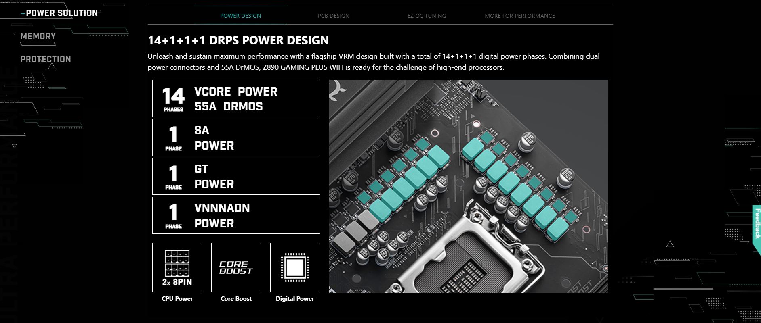Switch to the EZ OC TUNING tab

(x=427, y=16)
